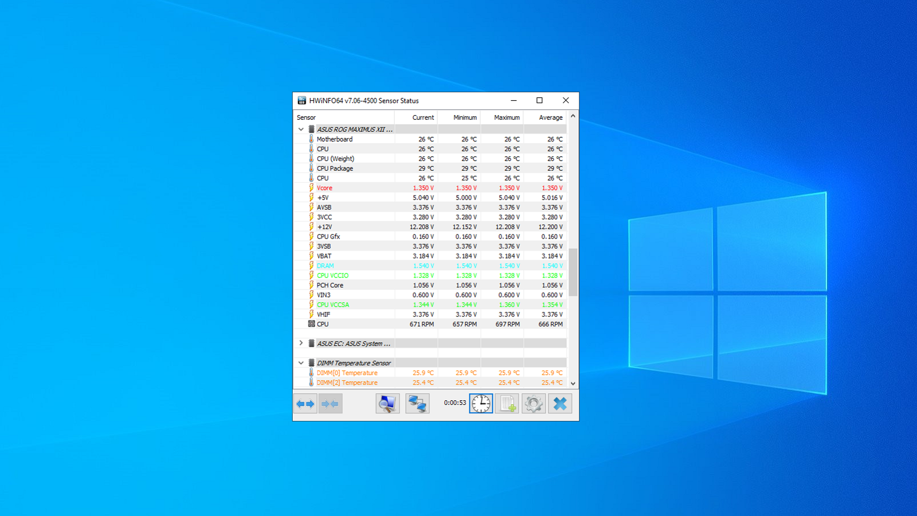This screenshot has width=917, height=516.
Task: Click the 666 RPM average fan value
Action: click(551, 325)
